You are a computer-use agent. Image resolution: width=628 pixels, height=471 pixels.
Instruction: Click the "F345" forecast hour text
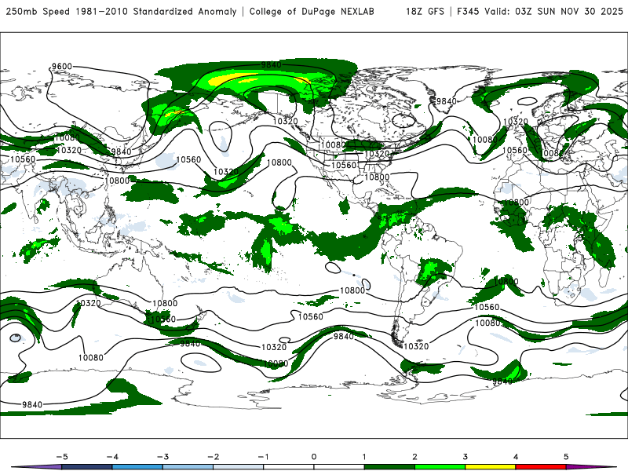[468, 11]
